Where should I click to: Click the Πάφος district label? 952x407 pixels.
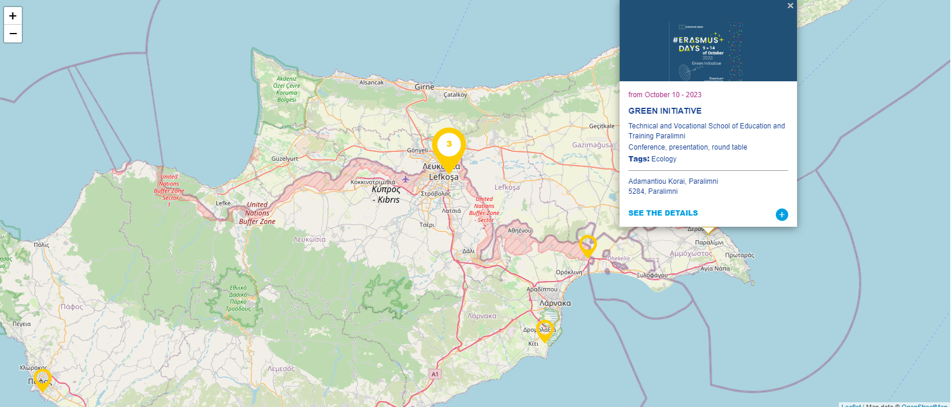click(x=72, y=307)
